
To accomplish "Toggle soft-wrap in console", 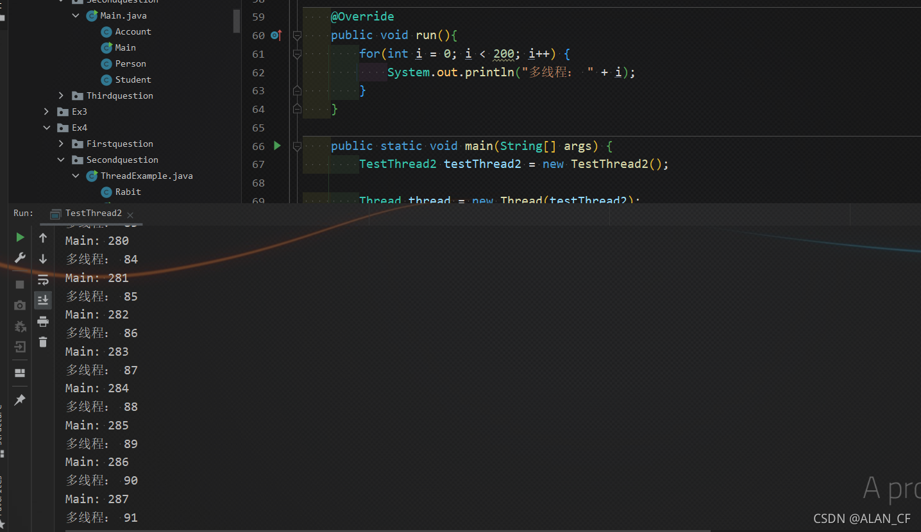I will pos(43,279).
